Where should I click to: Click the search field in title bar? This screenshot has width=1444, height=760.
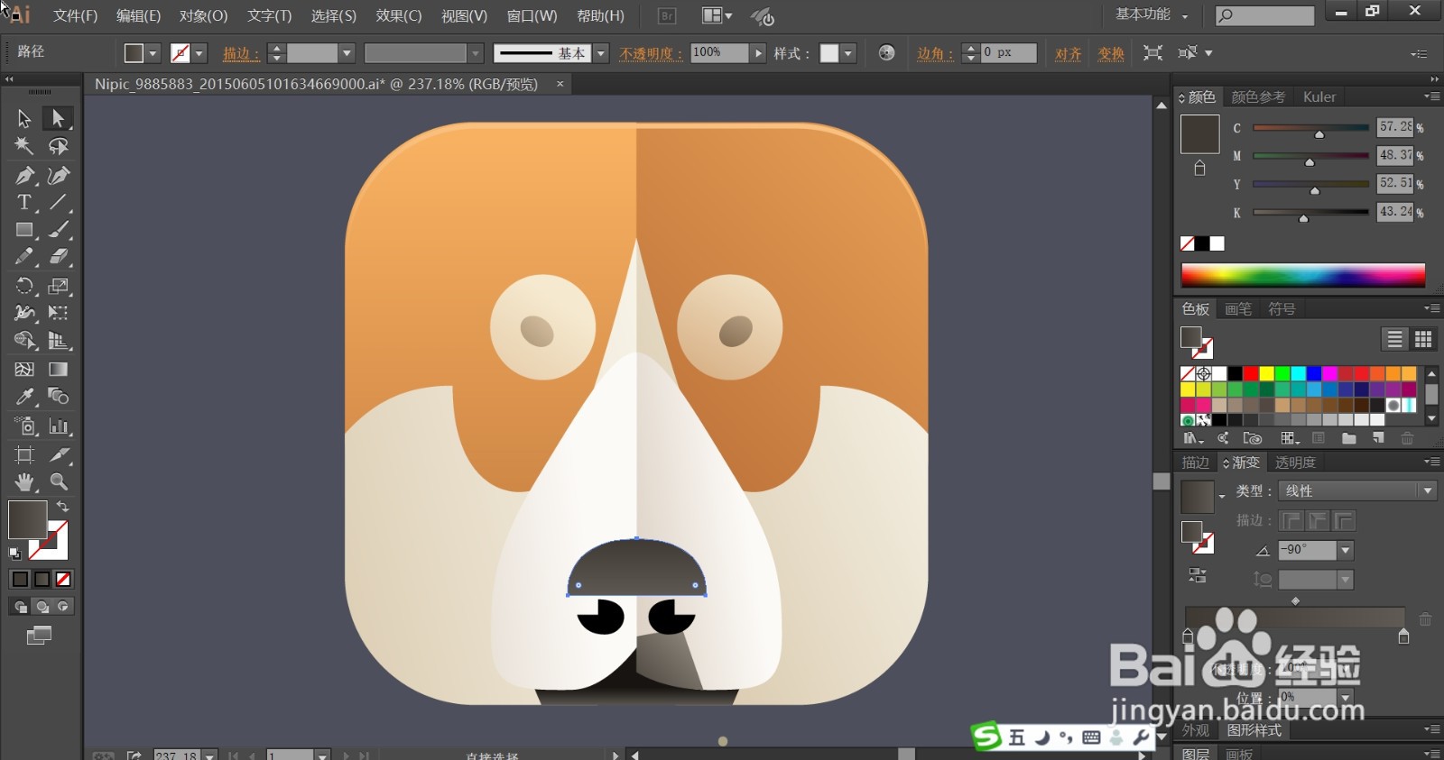[1265, 15]
